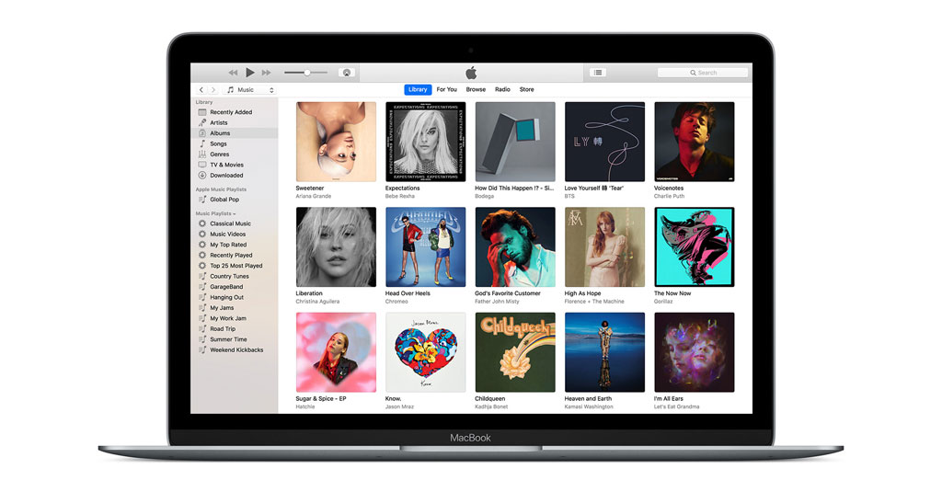Click the Artists microphone icon
Image resolution: width=942 pixels, height=492 pixels.
coord(202,122)
